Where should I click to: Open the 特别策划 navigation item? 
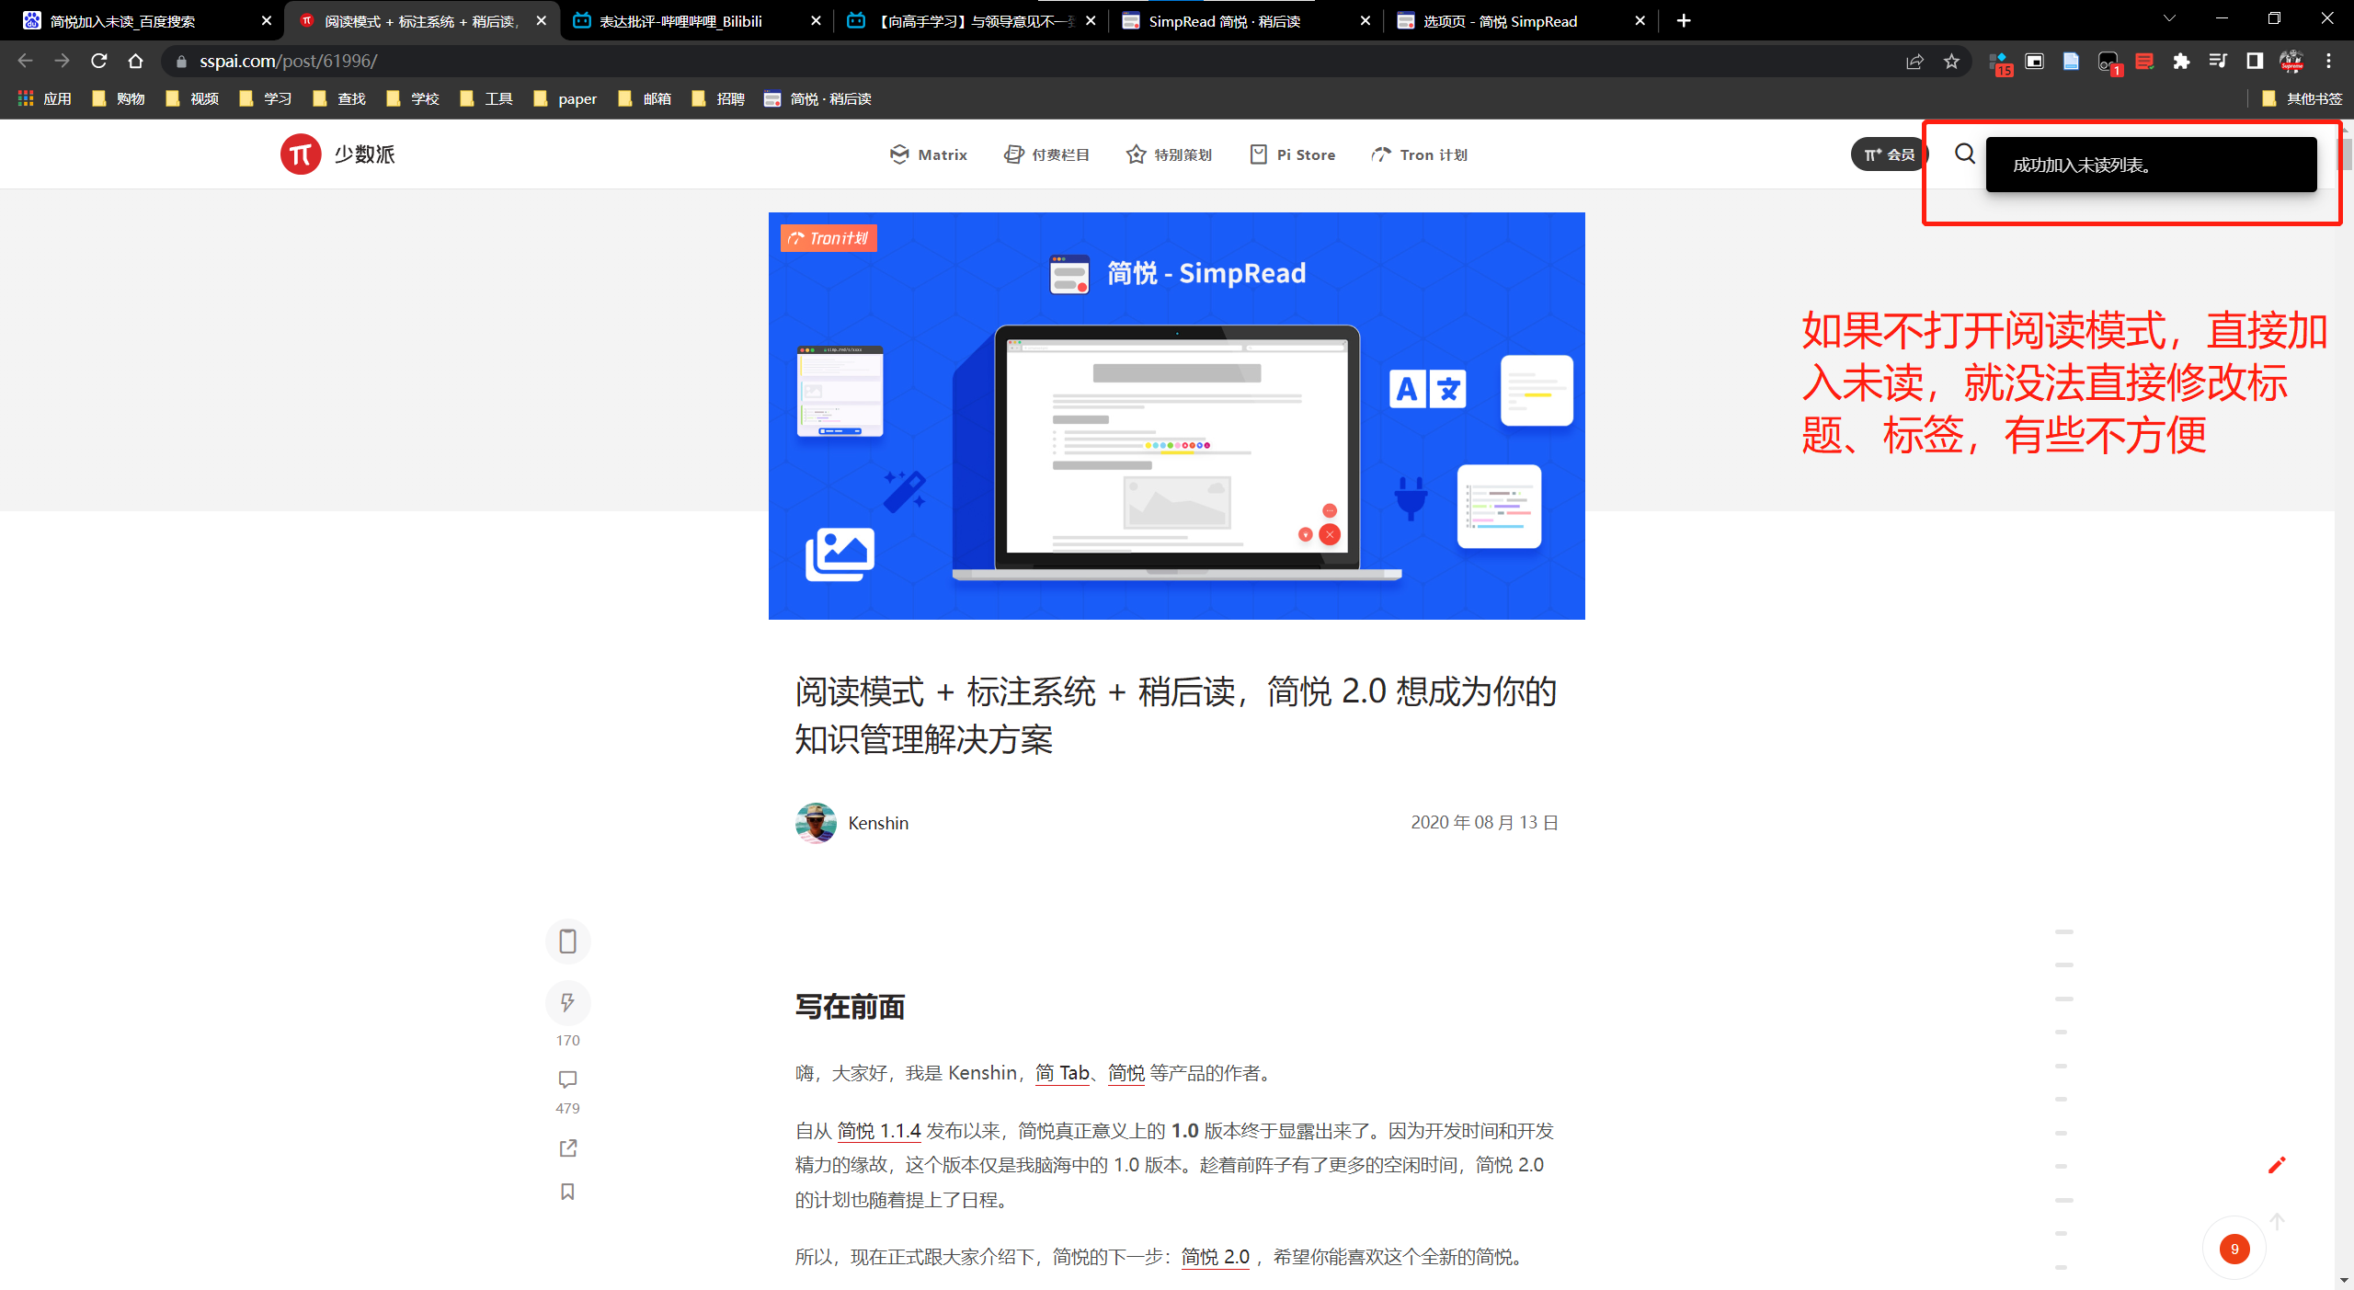click(x=1170, y=154)
